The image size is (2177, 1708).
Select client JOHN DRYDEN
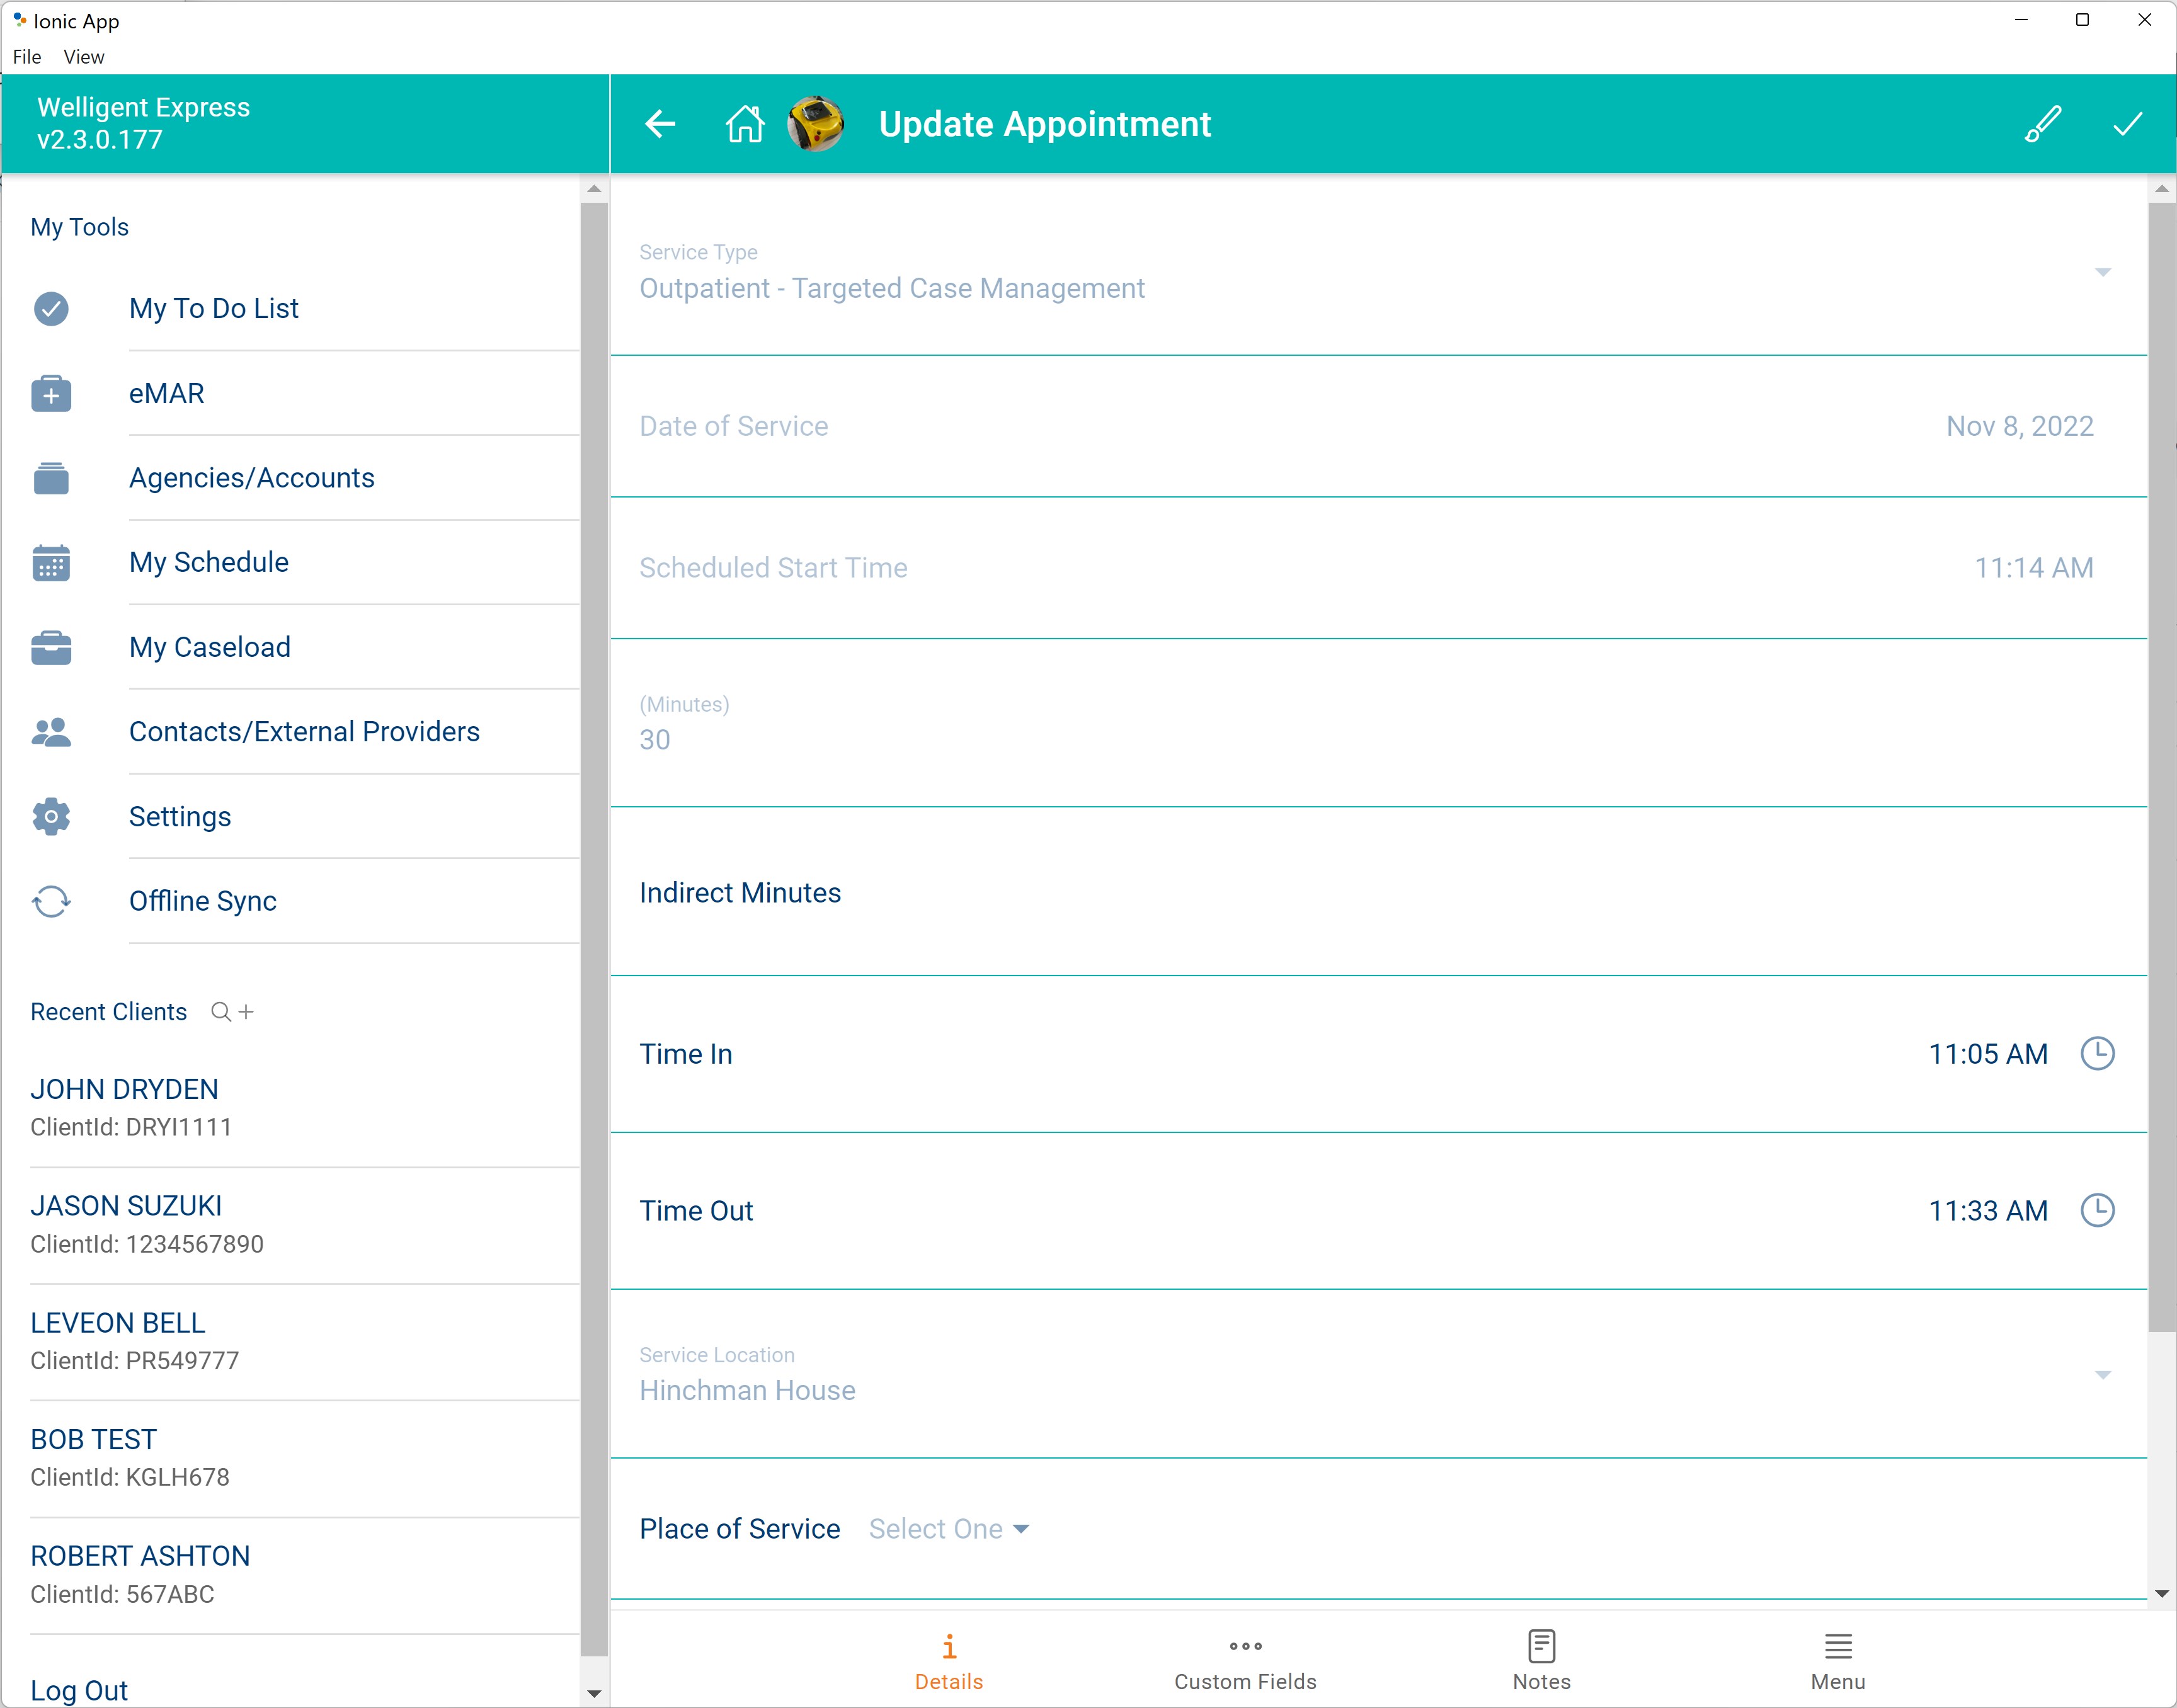pos(124,1089)
